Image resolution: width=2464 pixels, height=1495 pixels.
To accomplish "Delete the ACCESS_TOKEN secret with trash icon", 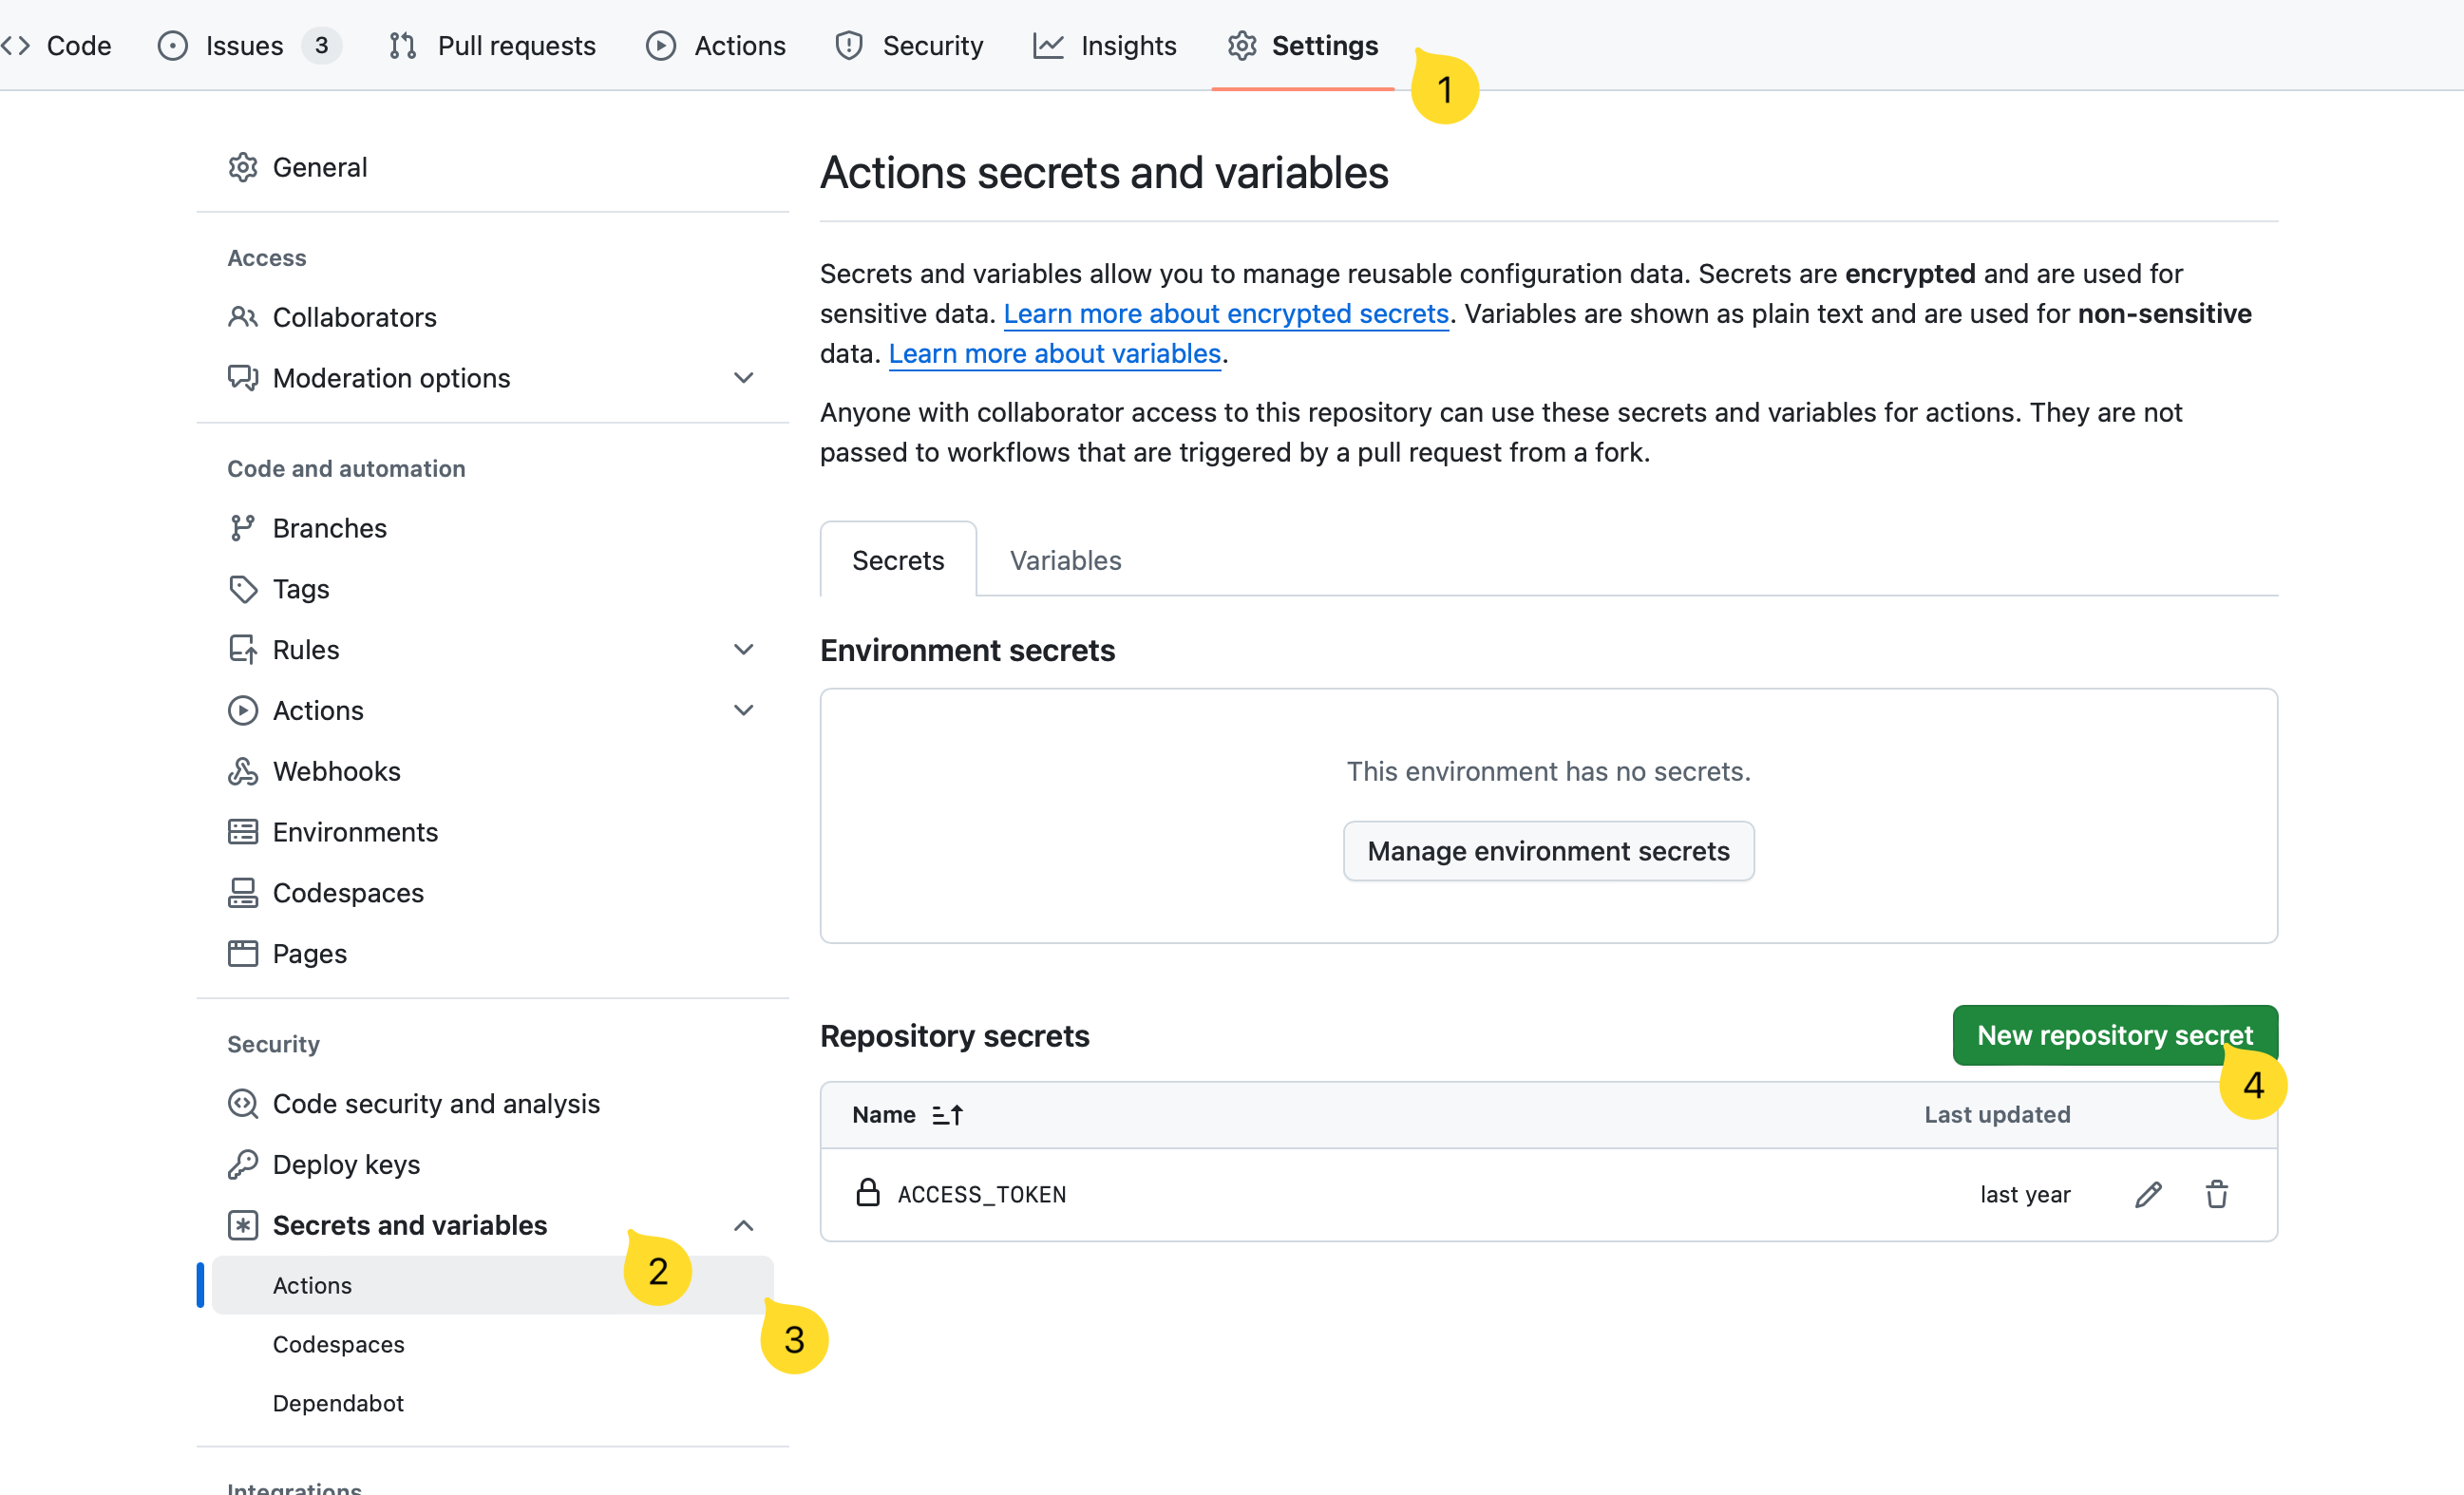I will click(x=2217, y=1194).
